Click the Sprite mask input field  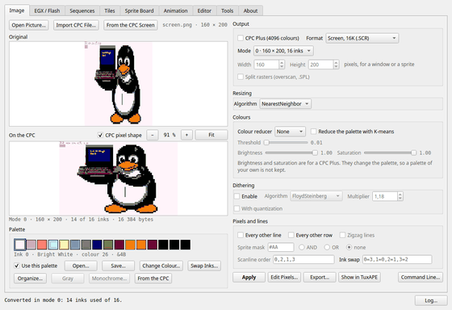coord(281,247)
